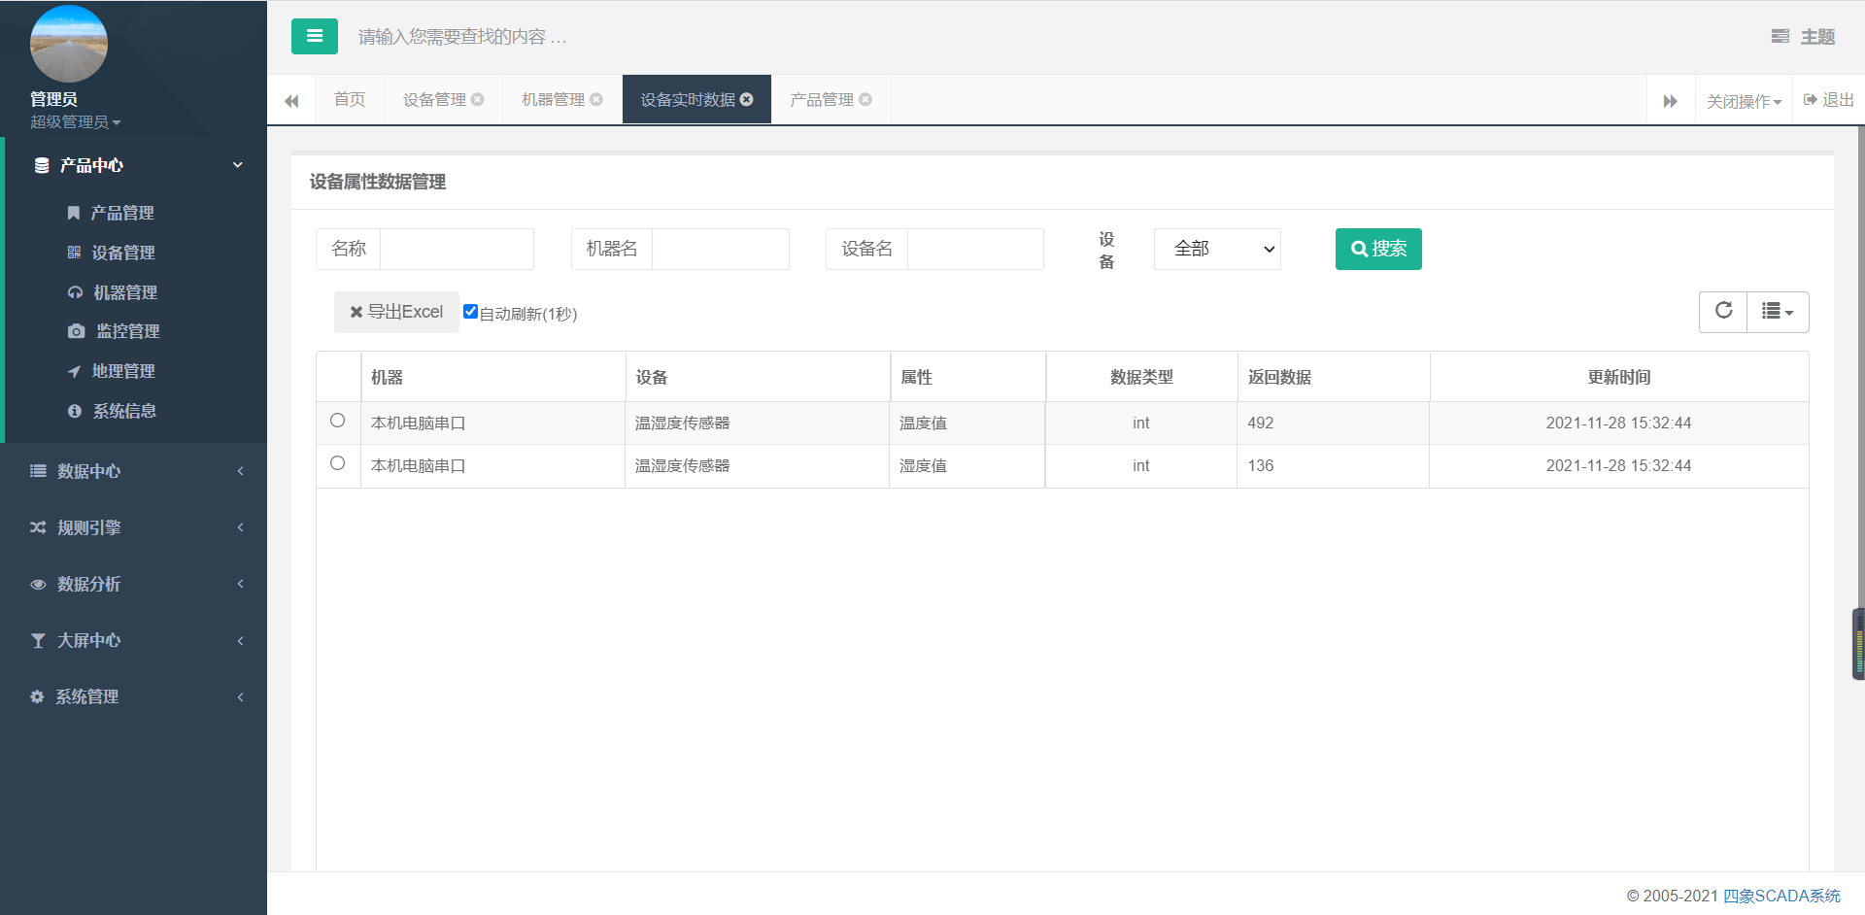
Task: Open 监控管理 in the sidebar
Action: click(127, 331)
